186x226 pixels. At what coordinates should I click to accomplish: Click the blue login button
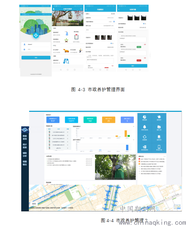point(36,58)
